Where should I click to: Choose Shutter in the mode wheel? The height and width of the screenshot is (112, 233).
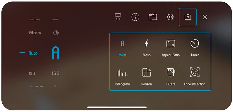click(37, 86)
